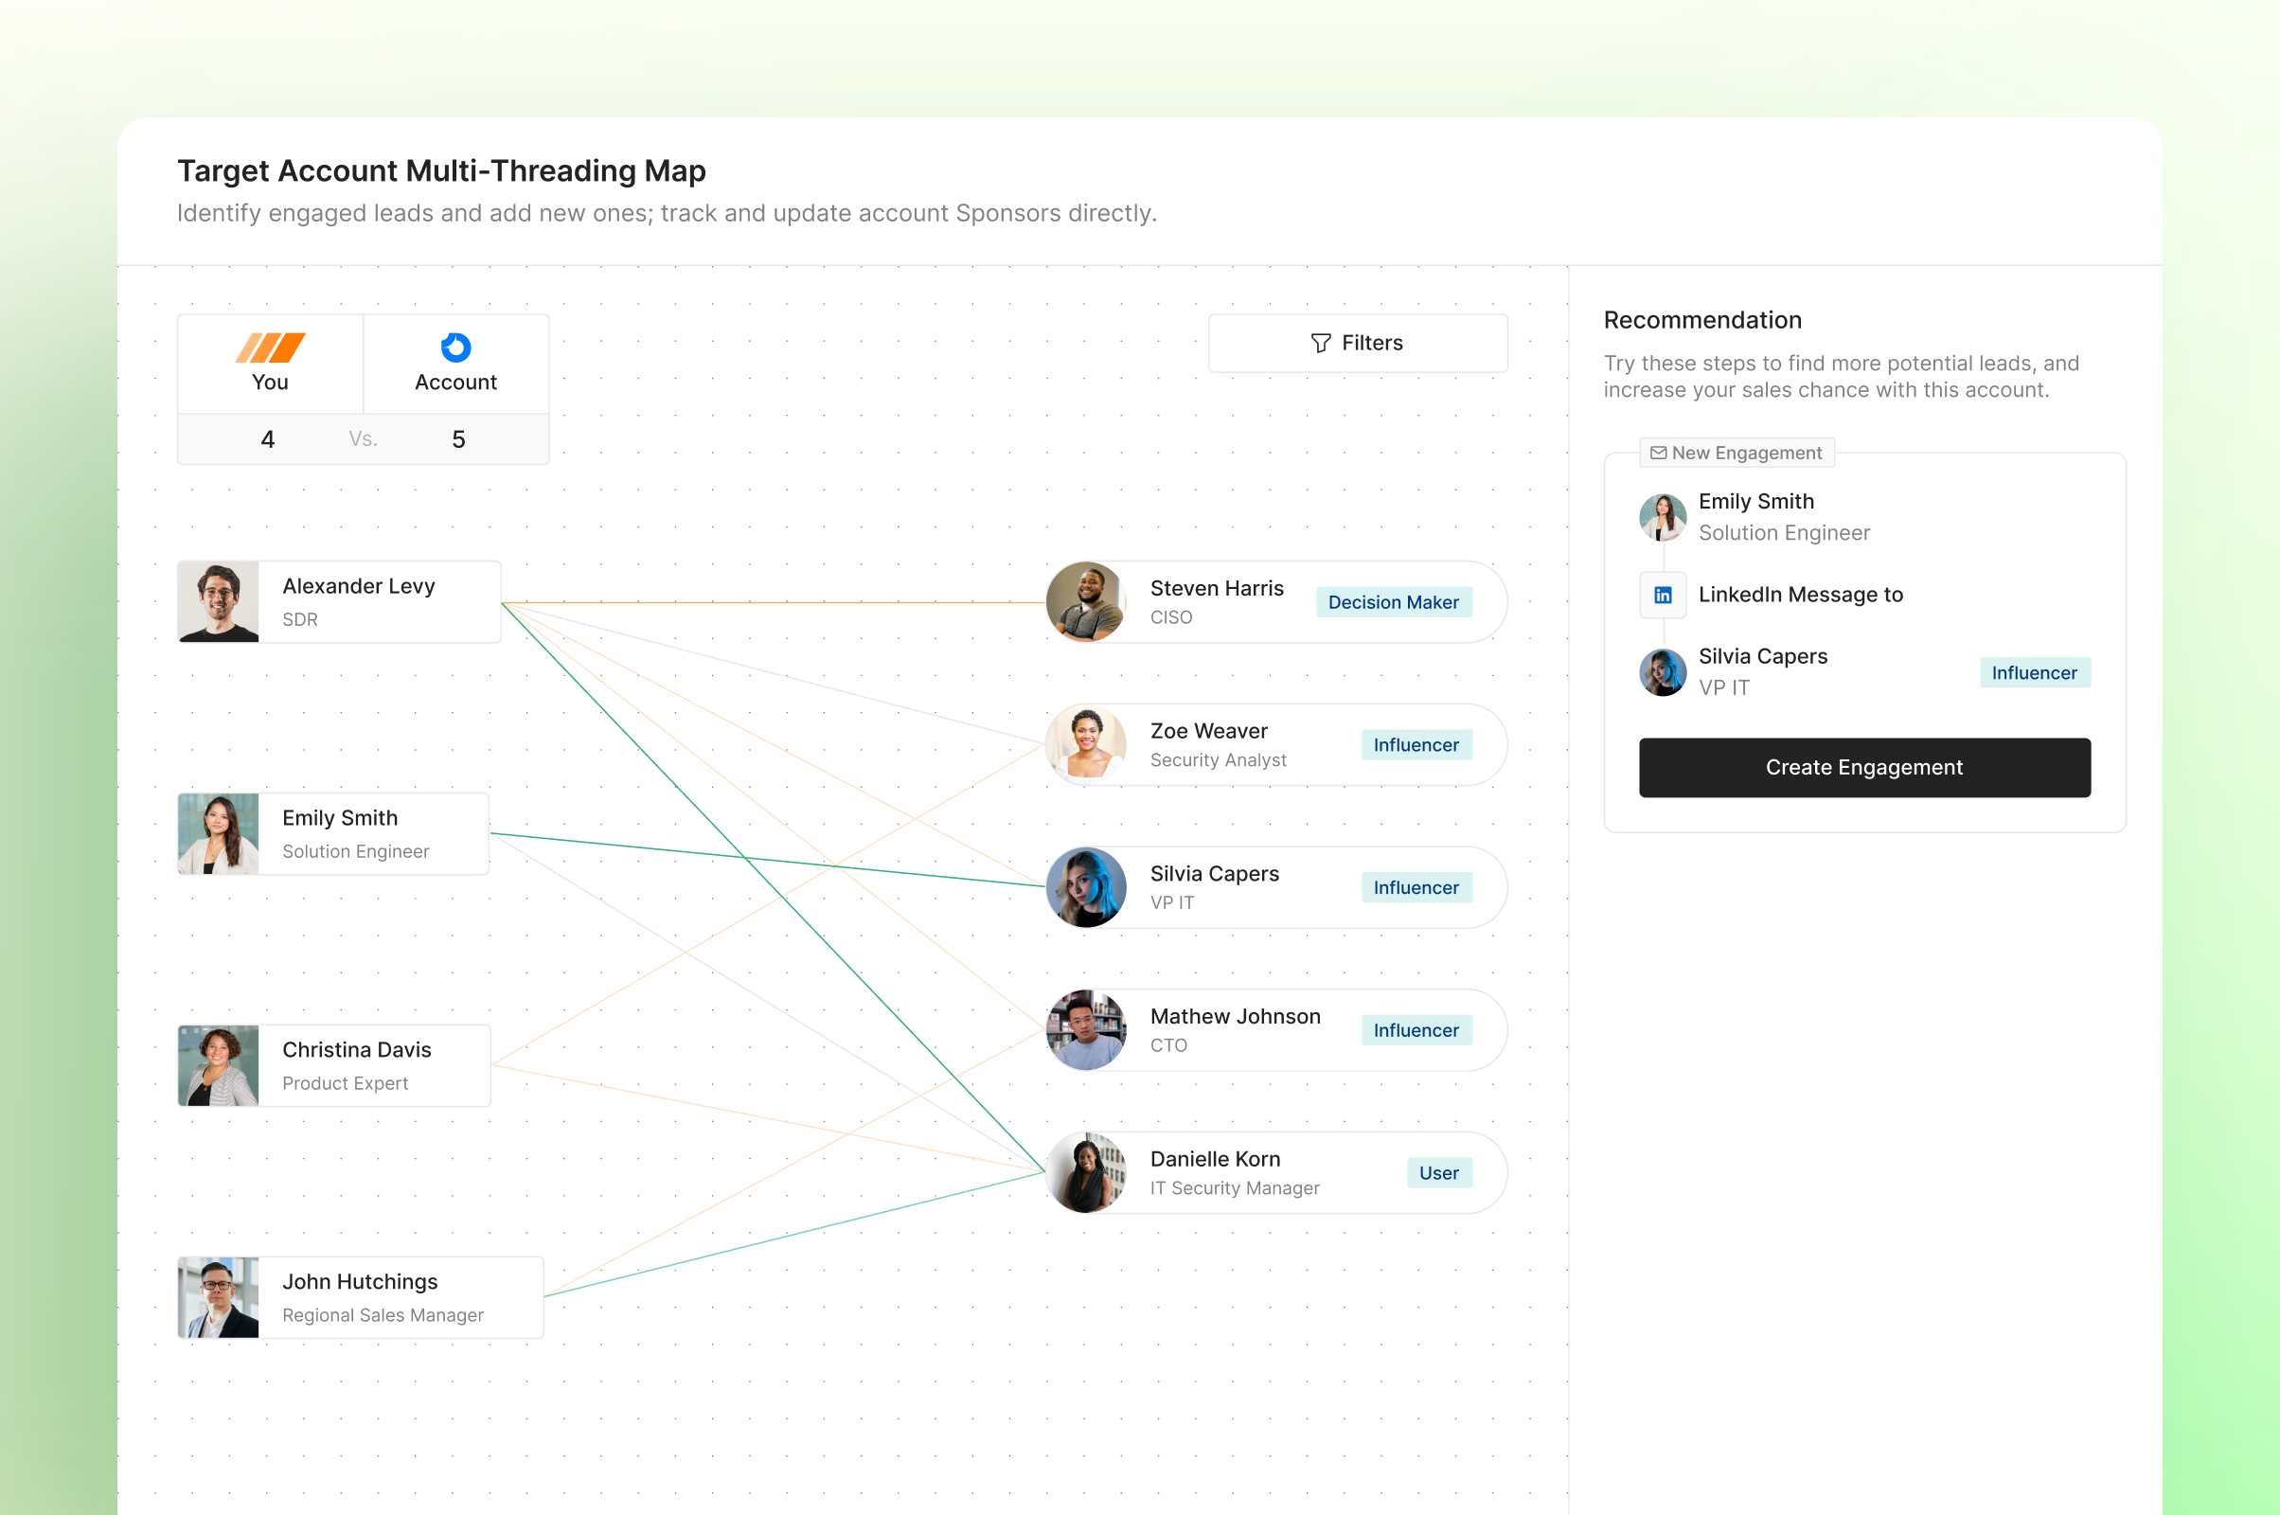Click Steven Harris's avatar
This screenshot has width=2280, height=1515.
tap(1086, 602)
